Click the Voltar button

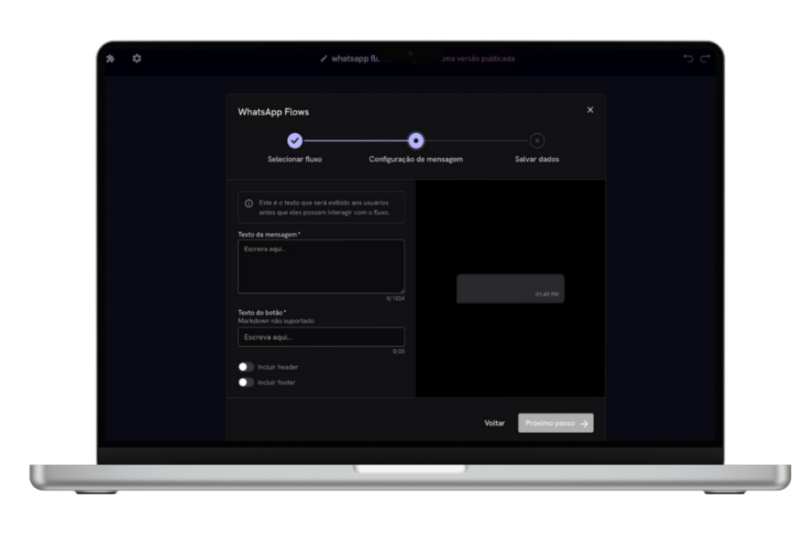click(x=494, y=423)
